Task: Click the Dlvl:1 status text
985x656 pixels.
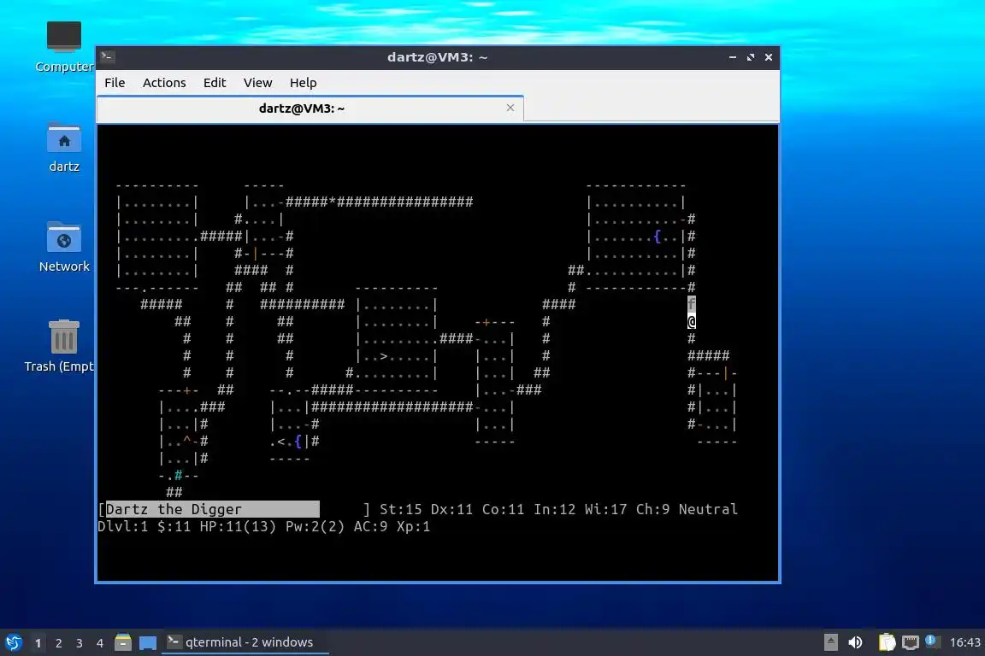Action: click(x=122, y=527)
